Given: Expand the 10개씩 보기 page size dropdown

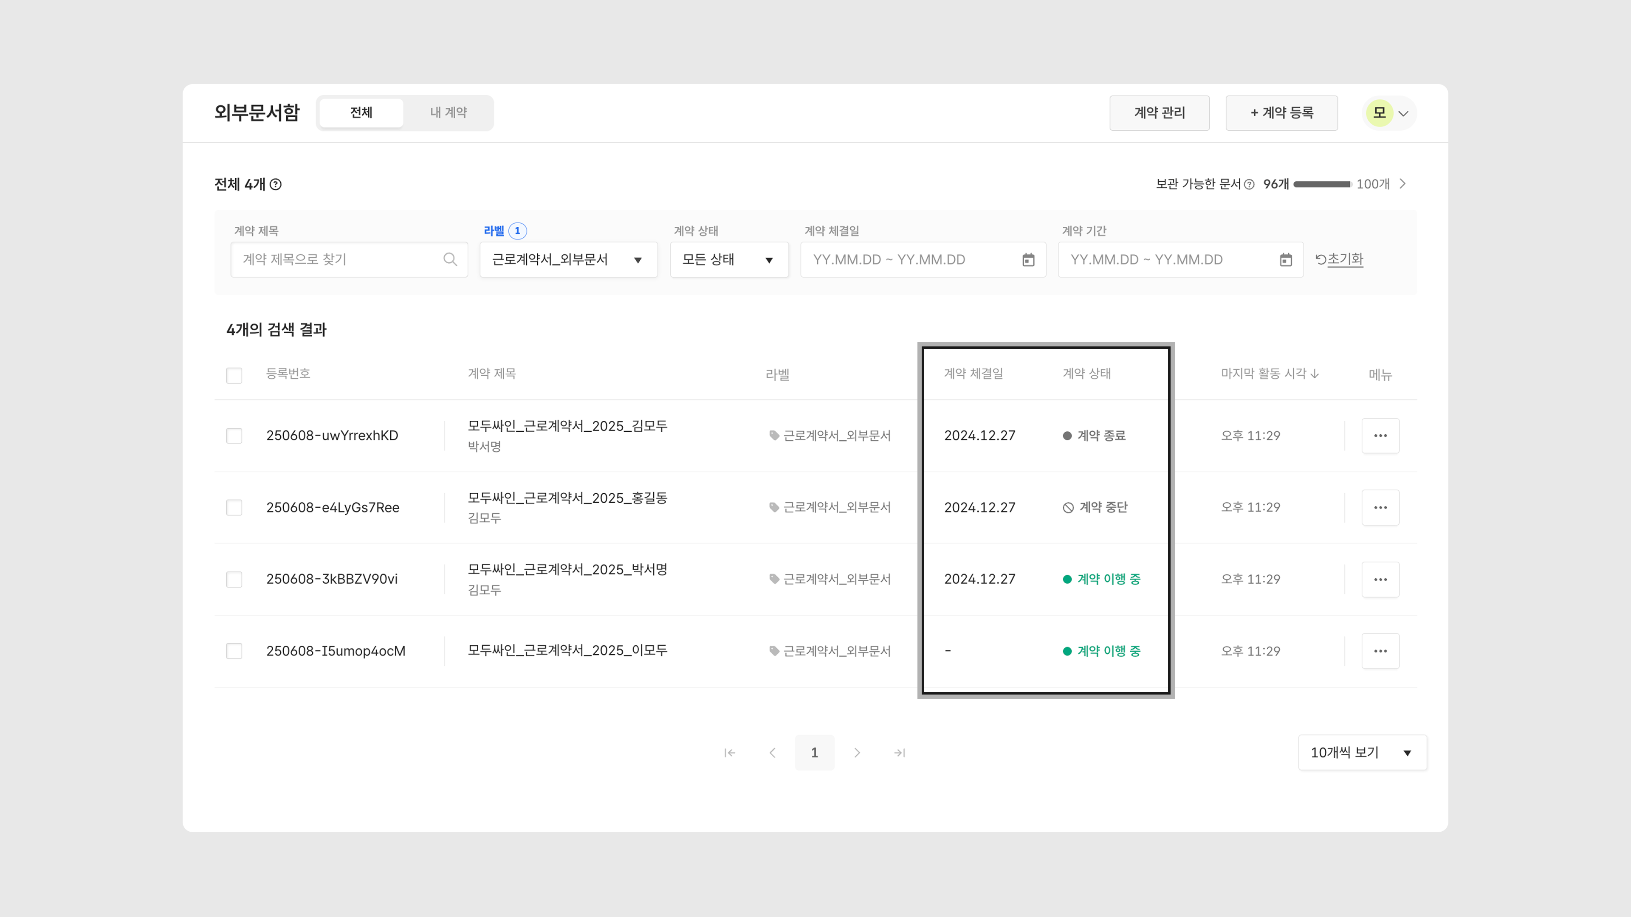Looking at the screenshot, I should [1362, 752].
